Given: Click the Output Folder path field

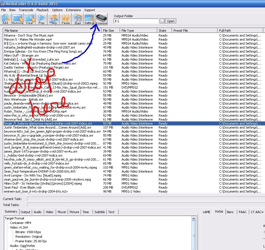Looking at the screenshot, I should click(x=136, y=21).
